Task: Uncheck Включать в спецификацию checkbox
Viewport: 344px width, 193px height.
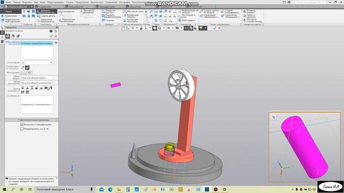Action: tap(22, 124)
